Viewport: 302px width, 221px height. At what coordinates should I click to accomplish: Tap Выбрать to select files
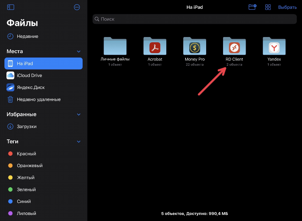(x=288, y=7)
